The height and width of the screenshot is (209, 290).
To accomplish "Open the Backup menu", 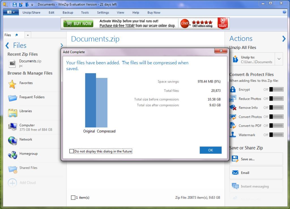I will pyautogui.click(x=68, y=12).
